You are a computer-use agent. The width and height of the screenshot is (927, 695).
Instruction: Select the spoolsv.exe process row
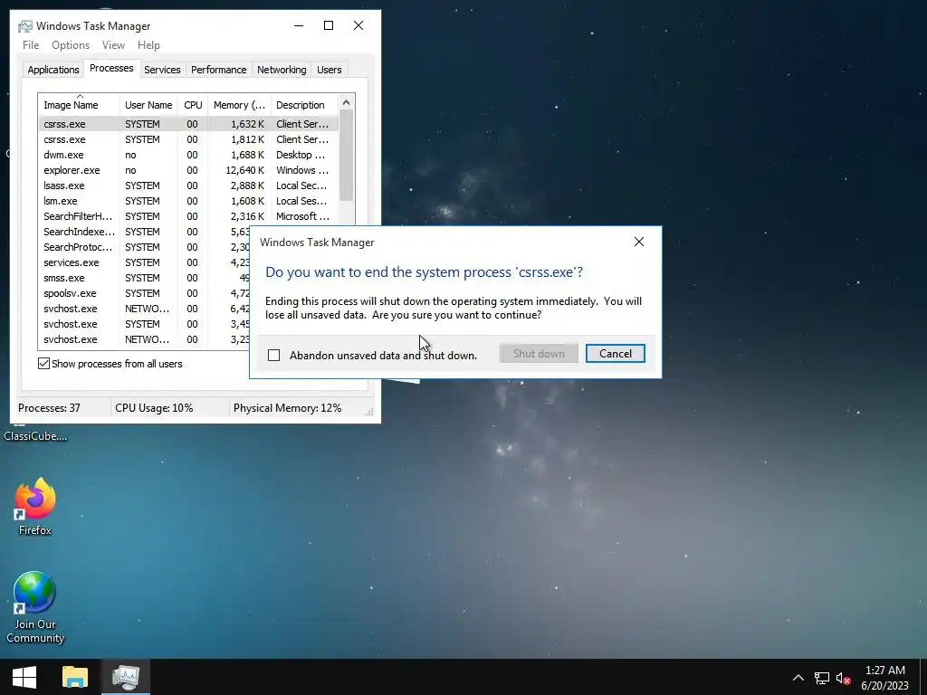click(144, 293)
